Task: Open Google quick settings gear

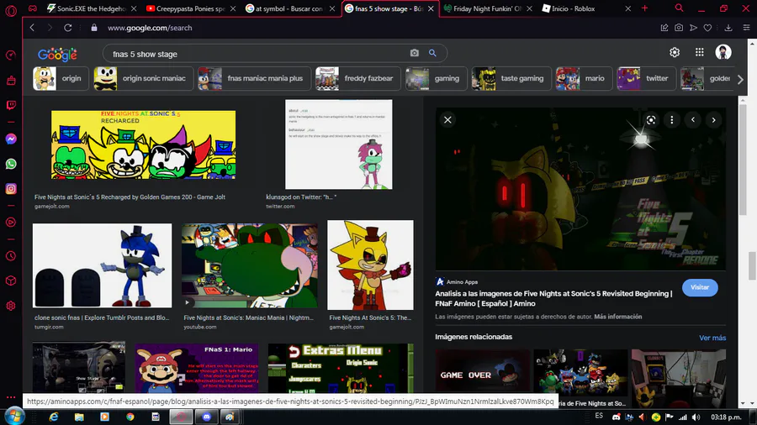Action: tap(675, 52)
